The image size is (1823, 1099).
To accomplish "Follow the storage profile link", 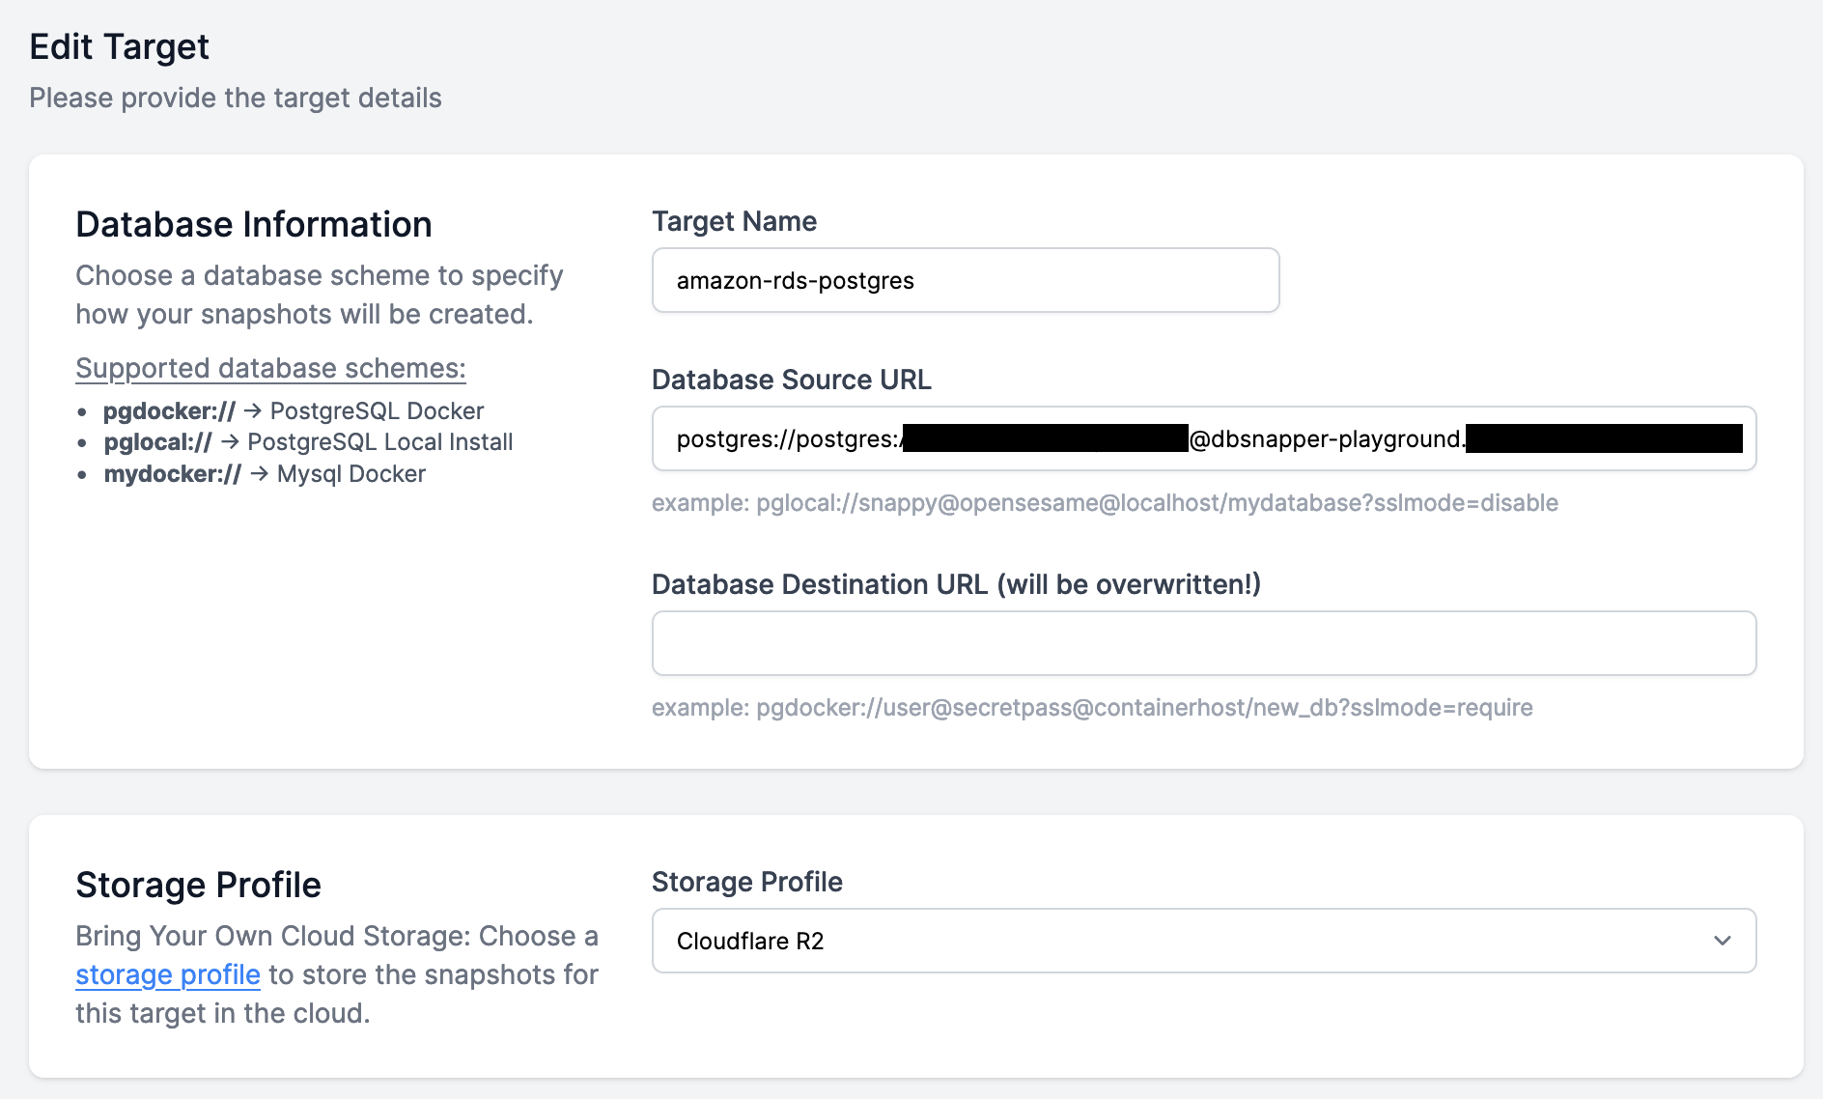I will pos(168,974).
